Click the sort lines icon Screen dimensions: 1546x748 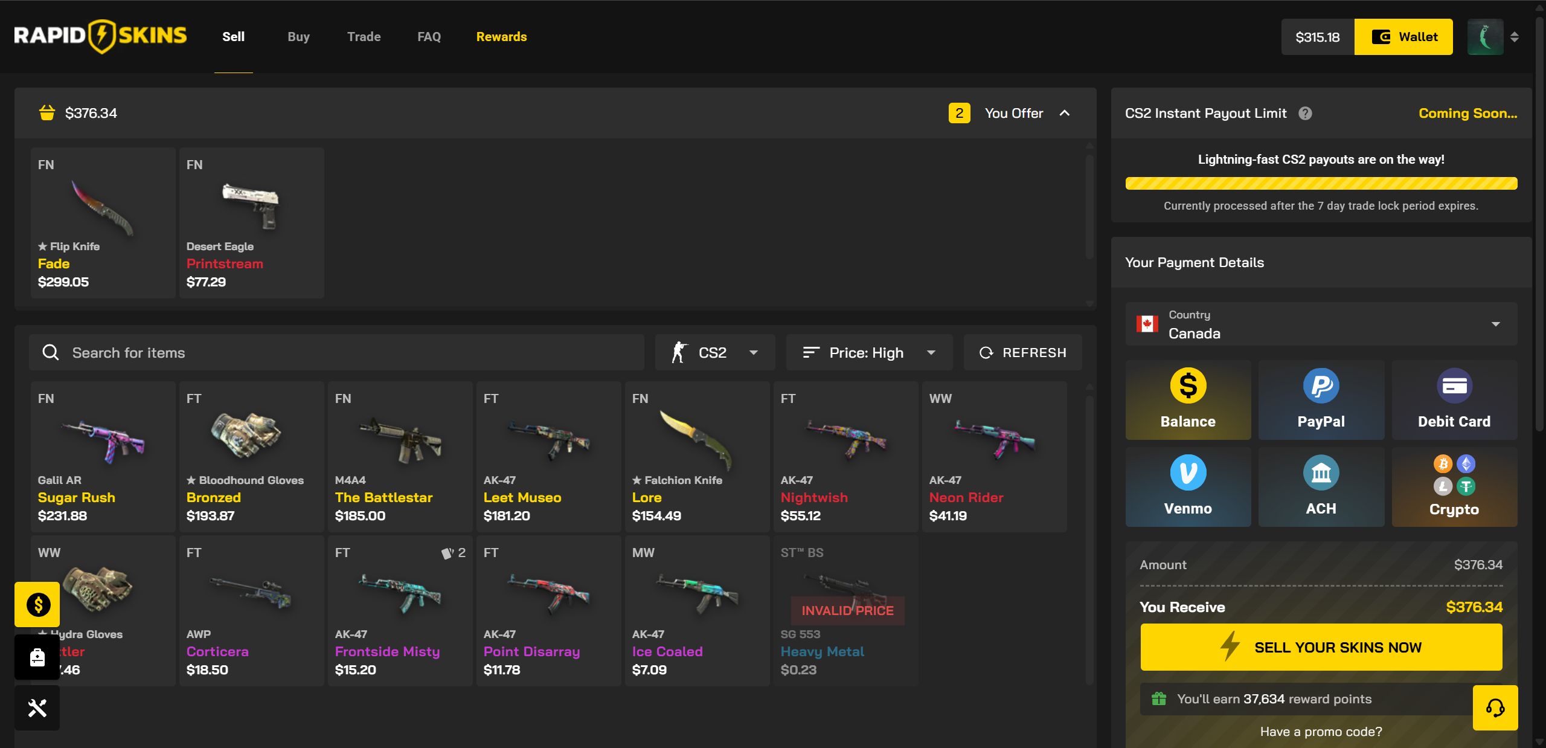tap(811, 352)
